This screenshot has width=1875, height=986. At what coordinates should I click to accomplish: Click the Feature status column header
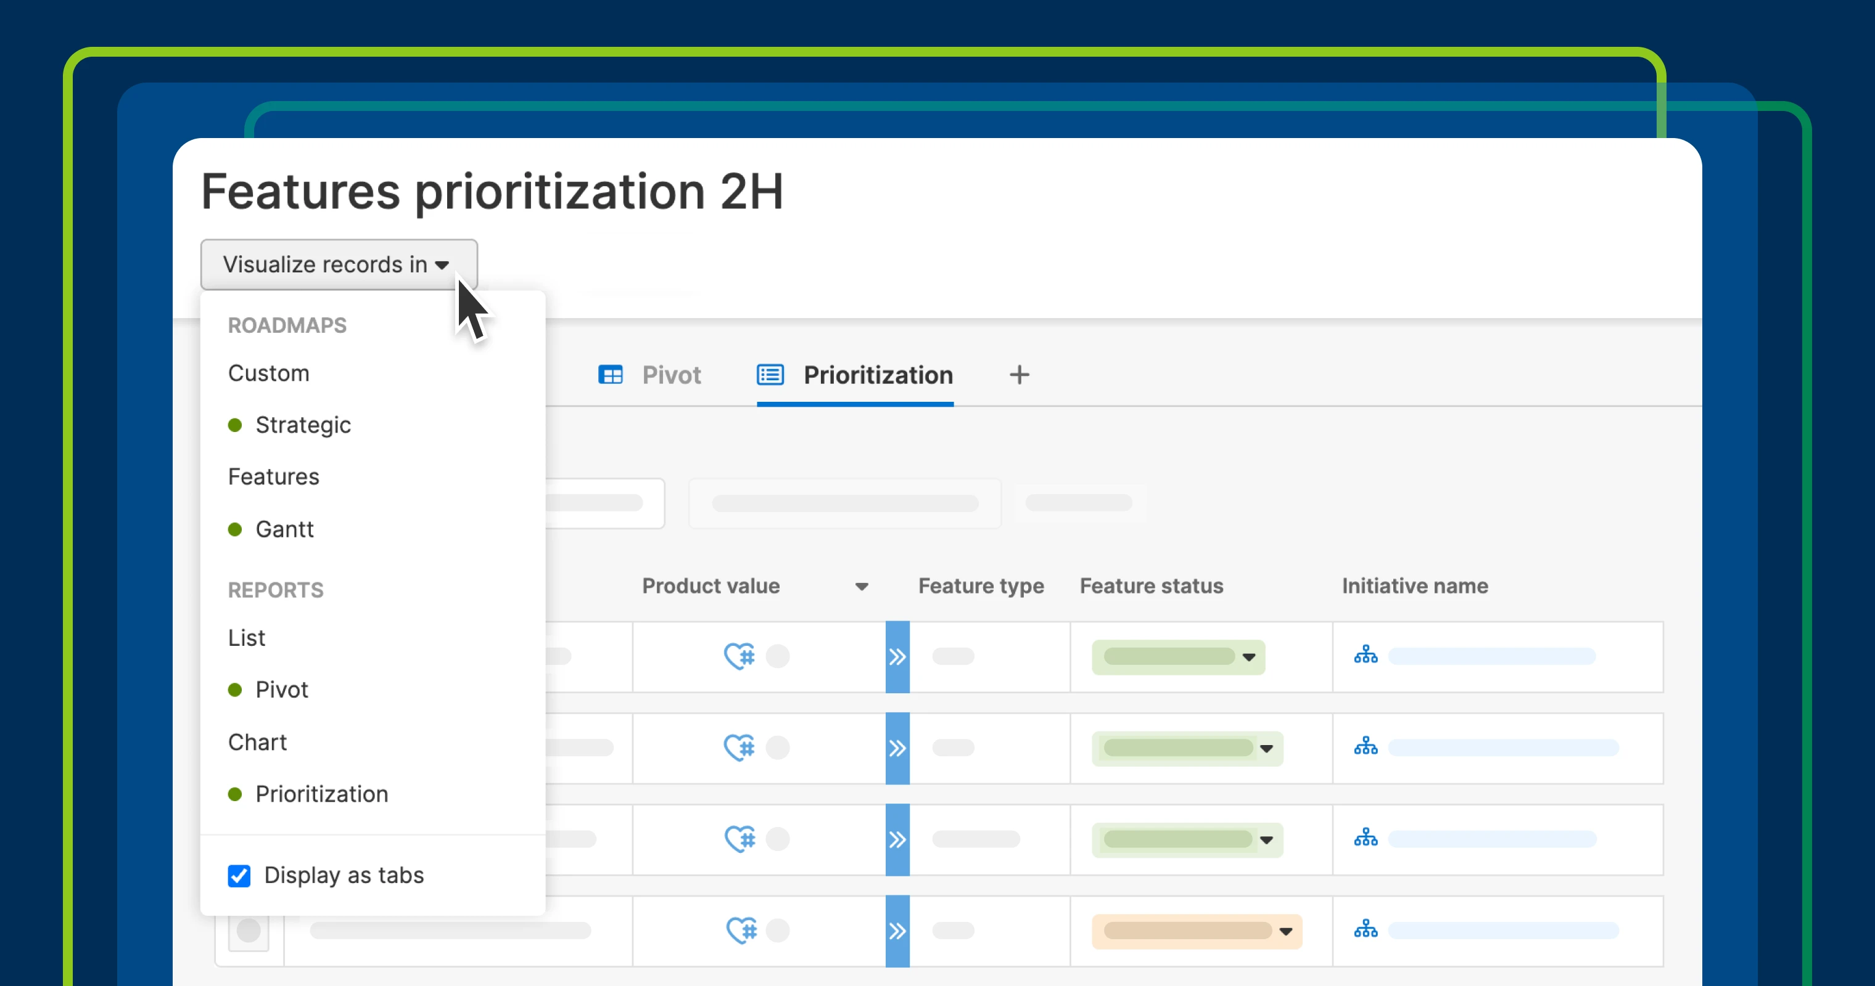pyautogui.click(x=1151, y=586)
